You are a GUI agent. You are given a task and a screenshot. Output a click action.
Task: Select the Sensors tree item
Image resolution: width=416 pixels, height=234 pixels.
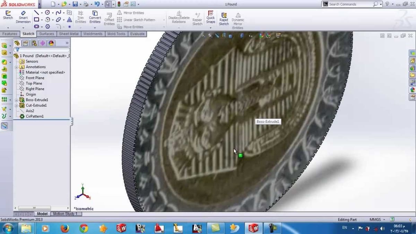(32, 61)
